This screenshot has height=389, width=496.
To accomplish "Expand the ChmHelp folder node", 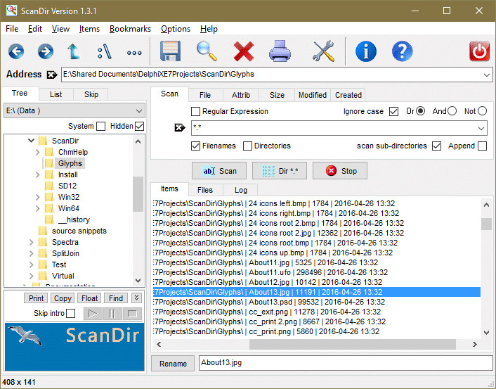I will point(37,152).
